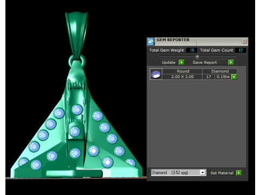
Task: Click the green arrow next to Set Material
Action: pyautogui.click(x=239, y=173)
